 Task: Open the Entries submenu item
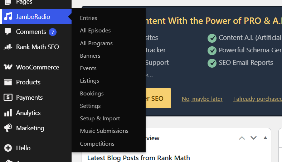pyautogui.click(x=88, y=18)
